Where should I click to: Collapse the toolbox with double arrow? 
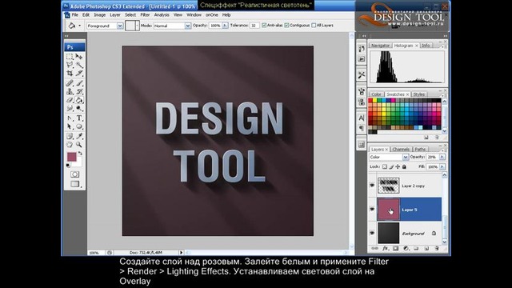coord(66,36)
